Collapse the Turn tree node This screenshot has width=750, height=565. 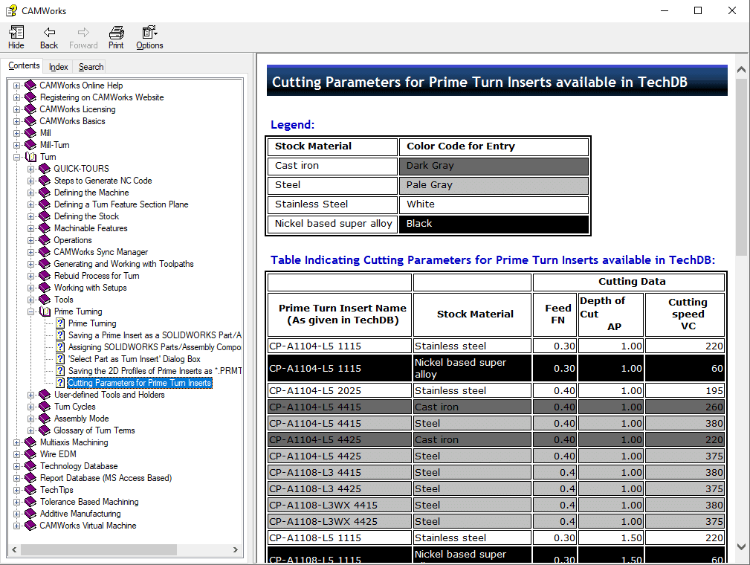pos(17,157)
